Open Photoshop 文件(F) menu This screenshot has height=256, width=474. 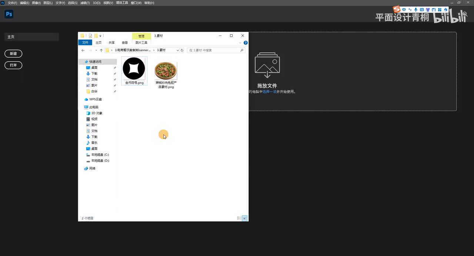[12, 3]
